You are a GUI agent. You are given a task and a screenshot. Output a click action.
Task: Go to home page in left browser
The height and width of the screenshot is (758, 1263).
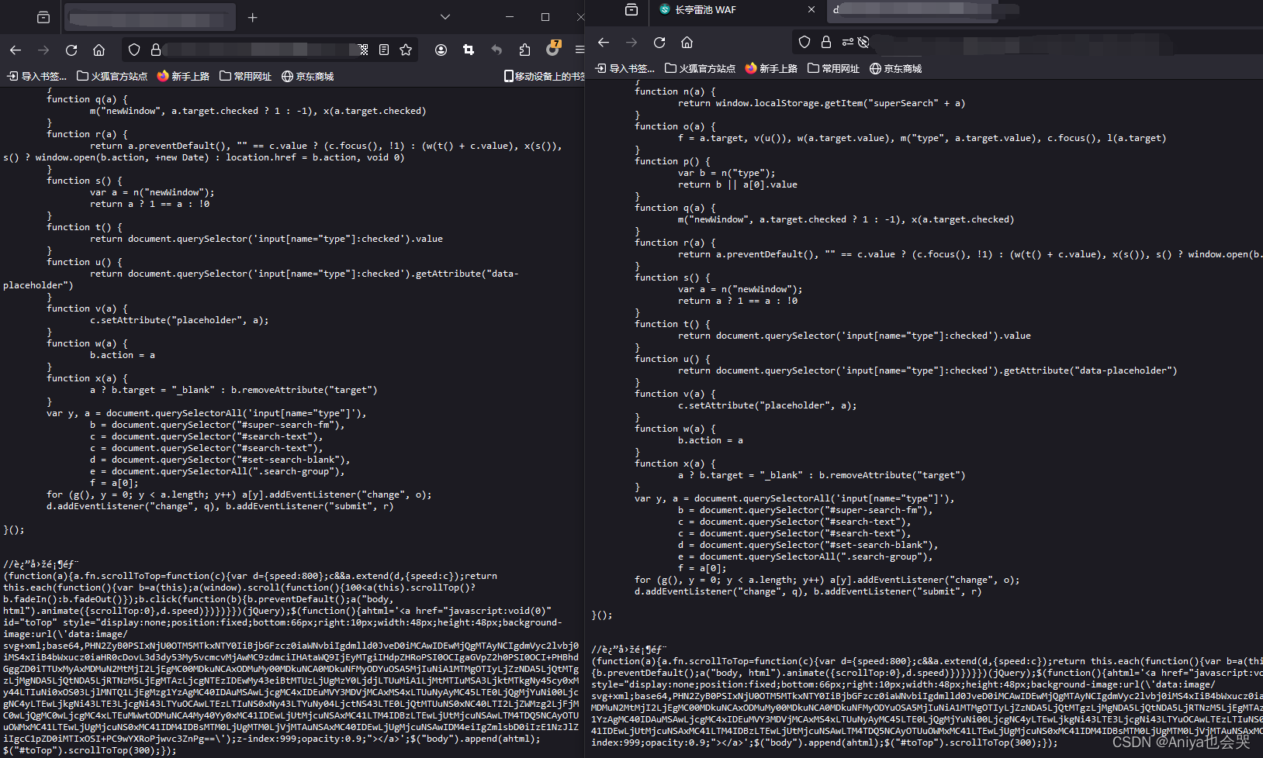point(99,50)
